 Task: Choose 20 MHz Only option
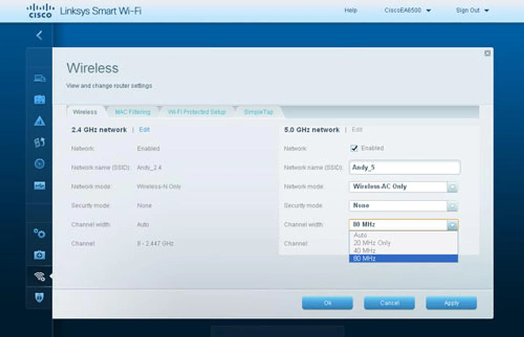coord(372,243)
